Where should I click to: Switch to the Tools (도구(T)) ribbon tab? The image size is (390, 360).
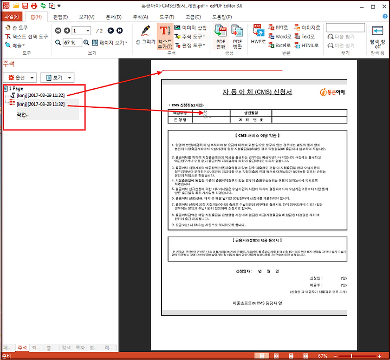(x=167, y=17)
